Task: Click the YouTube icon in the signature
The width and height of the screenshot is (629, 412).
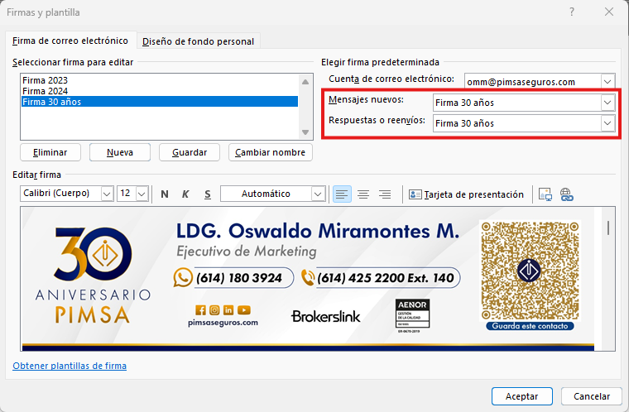Action: (244, 310)
